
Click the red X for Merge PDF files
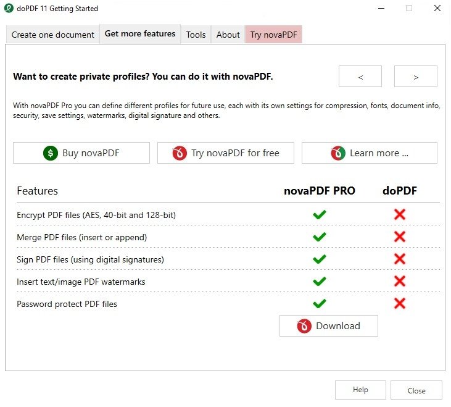(400, 237)
